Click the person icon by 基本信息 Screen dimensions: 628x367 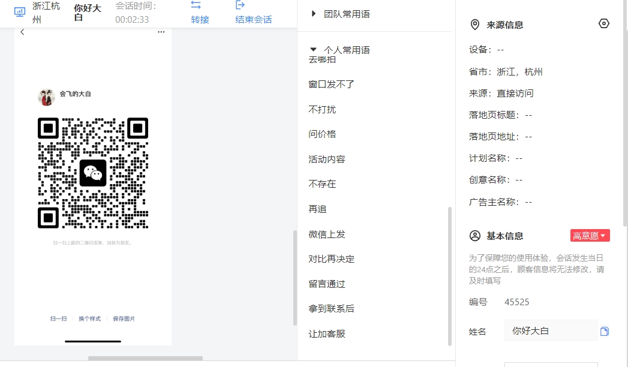(475, 236)
